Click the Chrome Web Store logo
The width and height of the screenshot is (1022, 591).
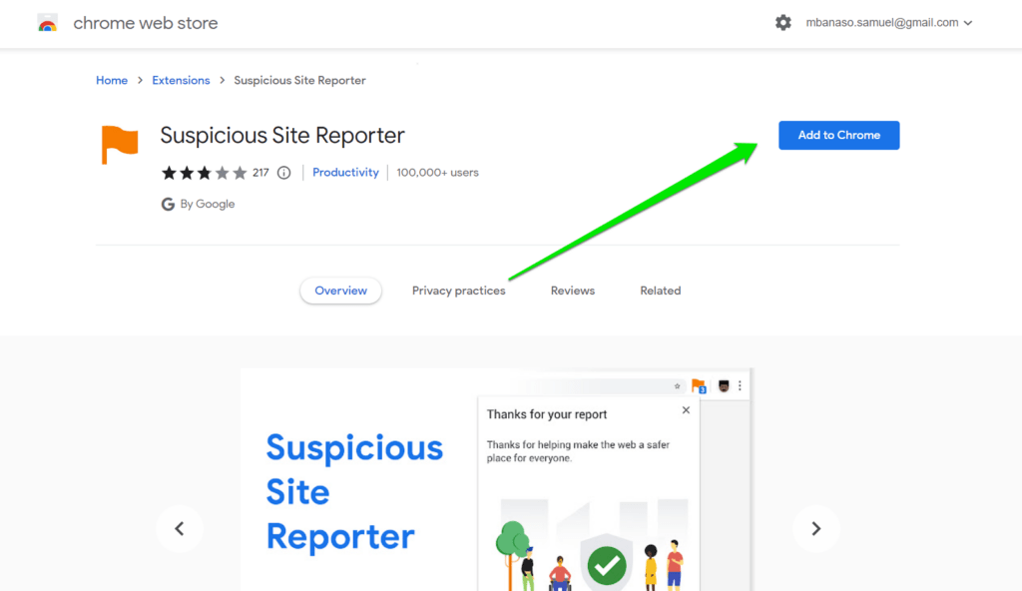coord(47,21)
